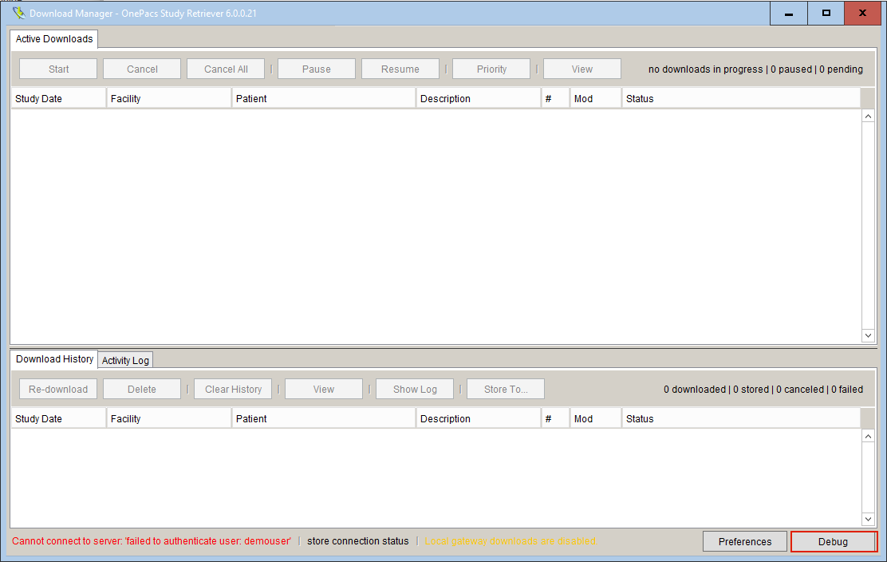This screenshot has width=887, height=562.
Task: Open the Preferences dialog
Action: (x=745, y=541)
